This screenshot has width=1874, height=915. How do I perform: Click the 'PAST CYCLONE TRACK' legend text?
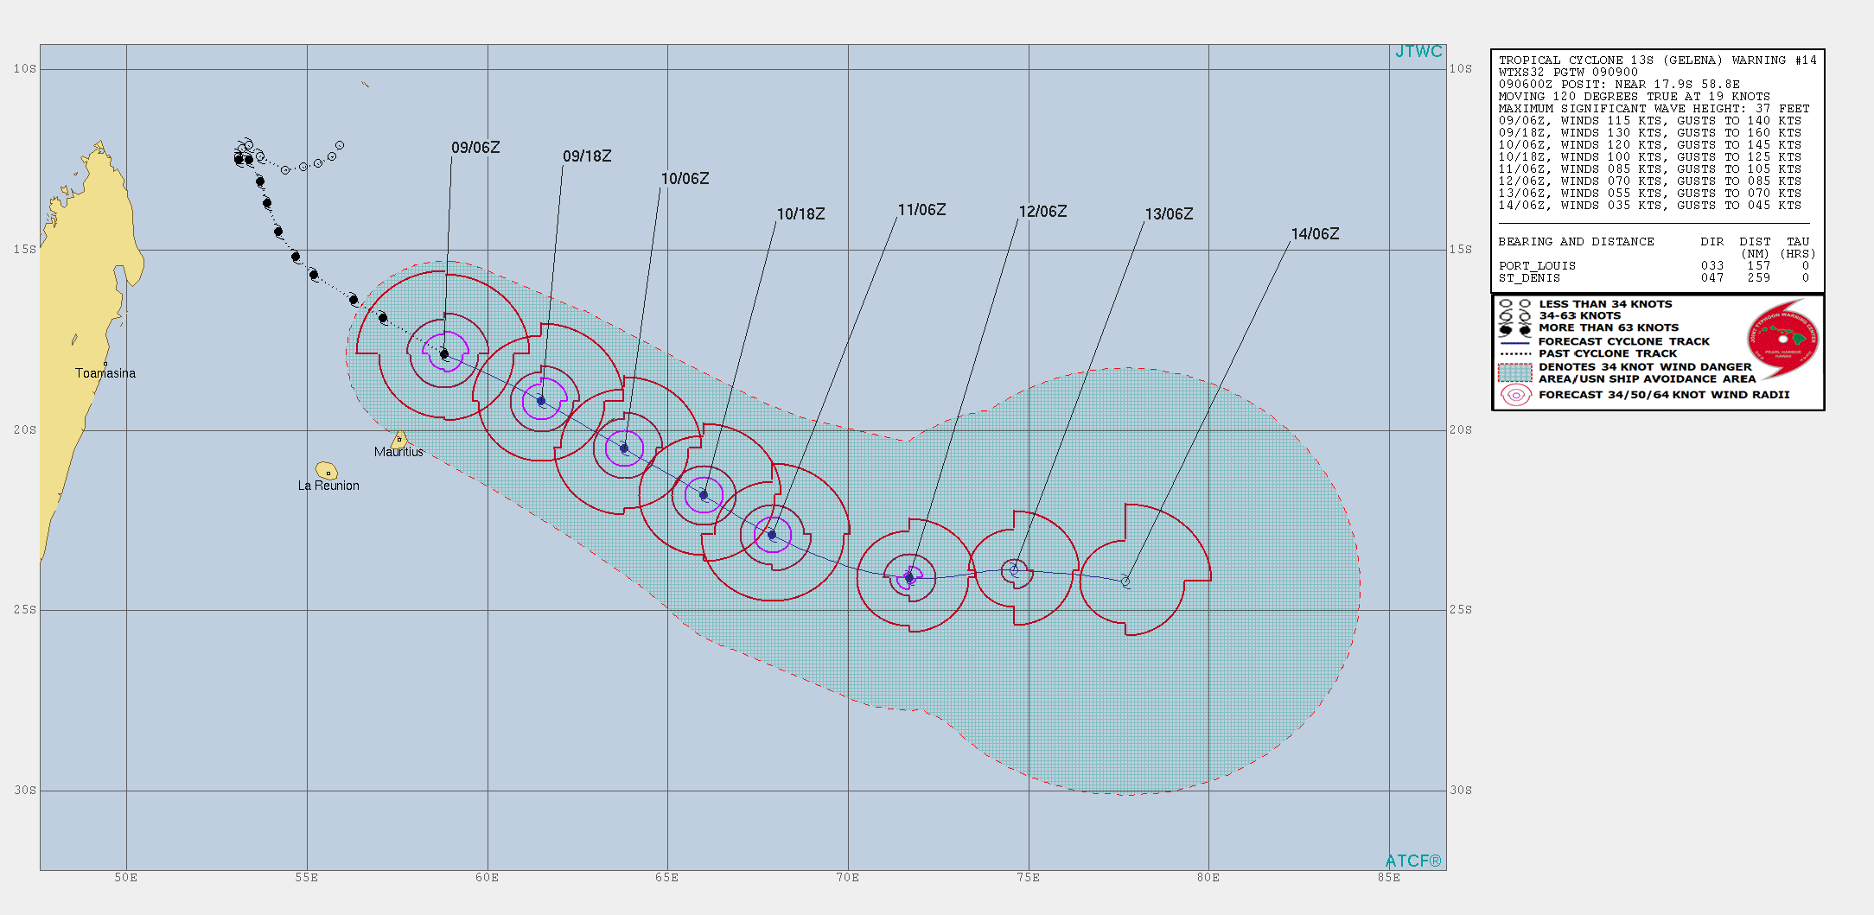pyautogui.click(x=1608, y=353)
